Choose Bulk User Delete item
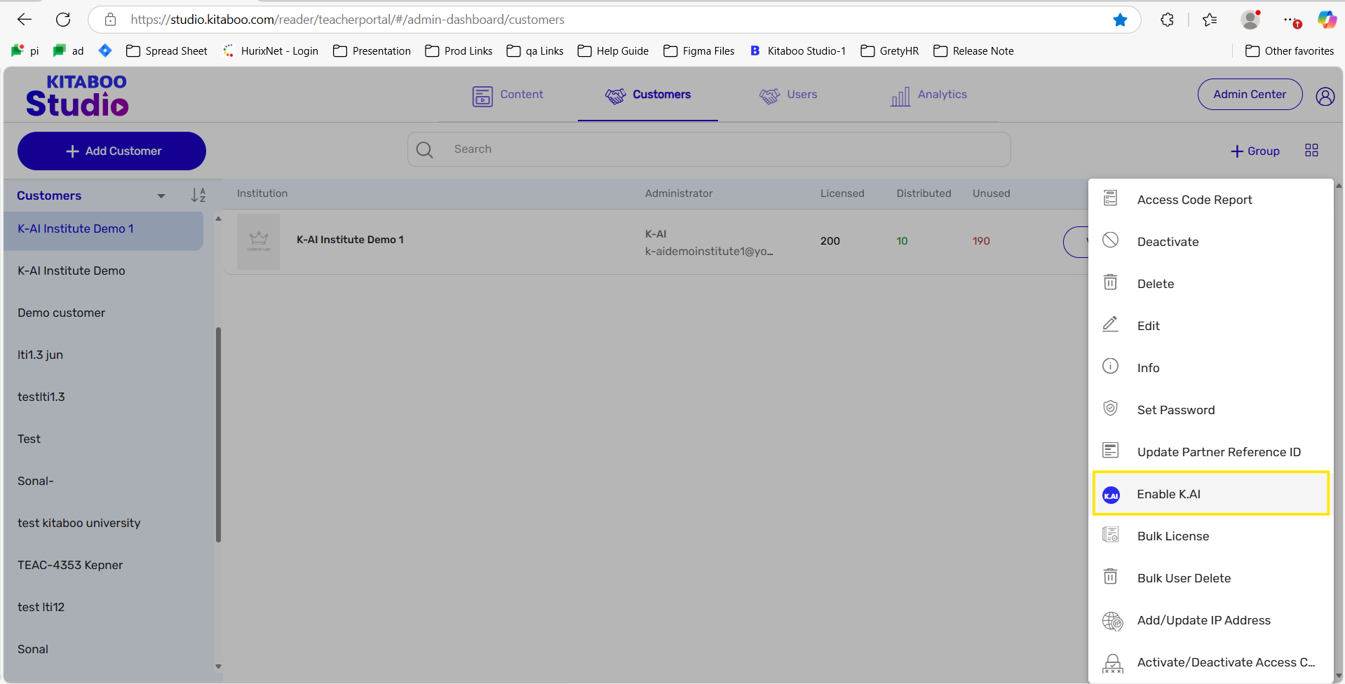 click(x=1211, y=578)
